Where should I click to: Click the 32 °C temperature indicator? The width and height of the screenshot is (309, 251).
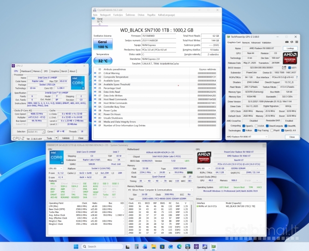pos(103,61)
